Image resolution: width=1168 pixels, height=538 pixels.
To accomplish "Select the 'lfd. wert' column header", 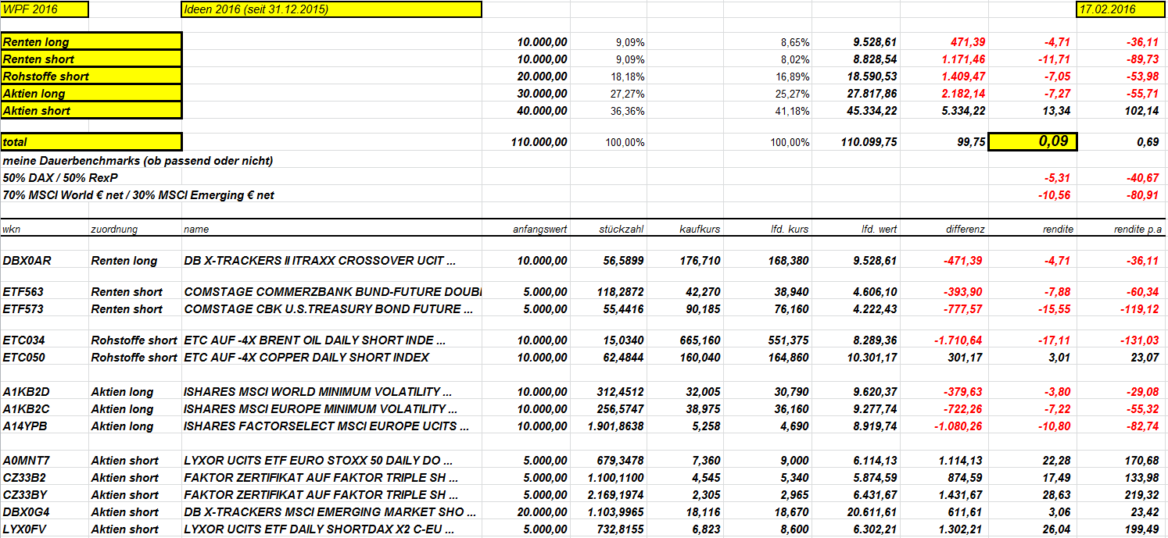I will click(877, 230).
